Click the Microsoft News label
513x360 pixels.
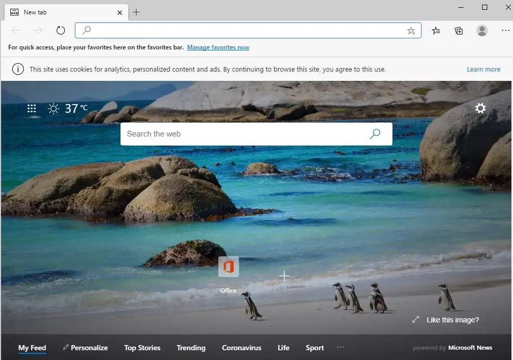470,348
